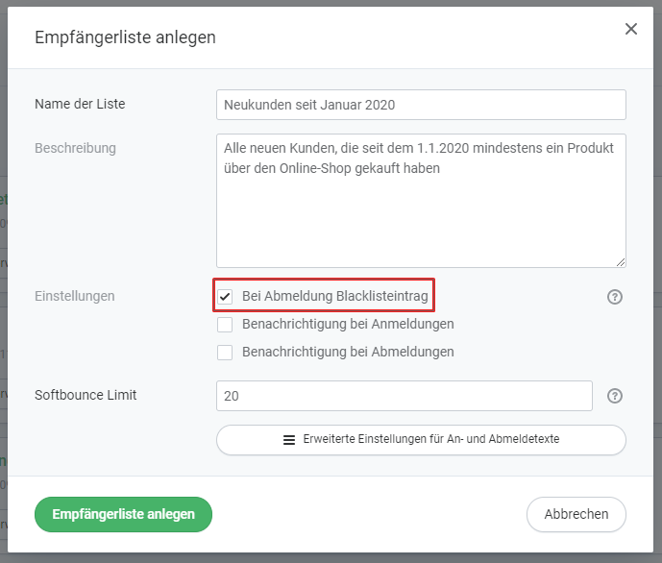This screenshot has height=563, width=662.
Task: Close the Empfängerliste anlegen dialog with X
Action: [x=631, y=29]
